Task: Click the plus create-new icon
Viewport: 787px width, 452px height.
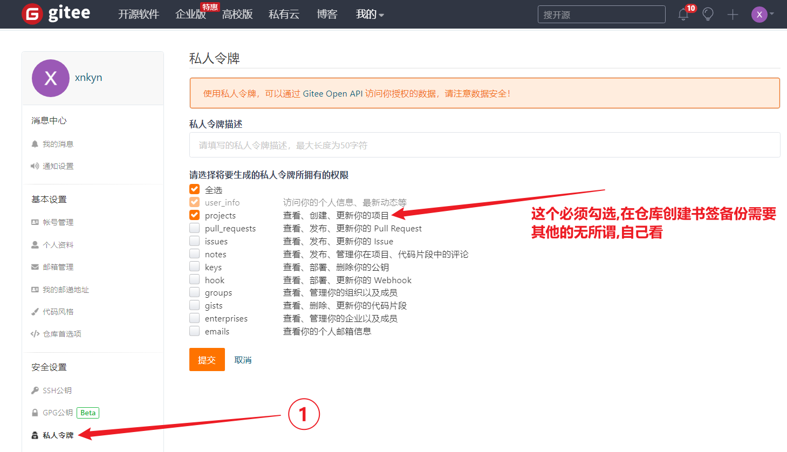Action: coord(732,15)
